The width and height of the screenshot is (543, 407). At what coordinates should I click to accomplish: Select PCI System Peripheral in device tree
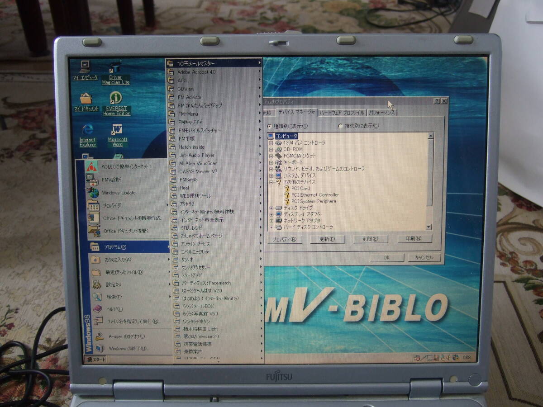click(314, 201)
